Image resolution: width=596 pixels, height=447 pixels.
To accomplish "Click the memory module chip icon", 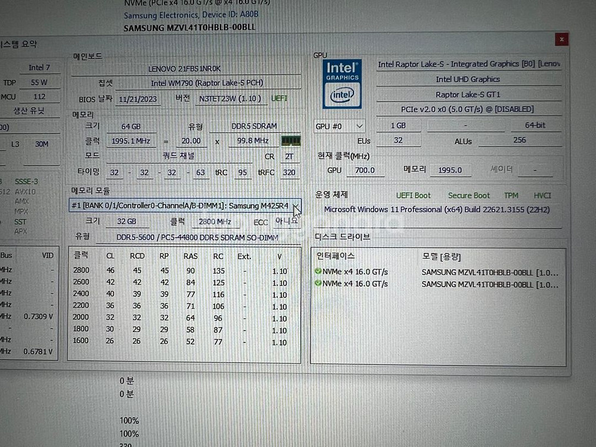I will coord(291,141).
